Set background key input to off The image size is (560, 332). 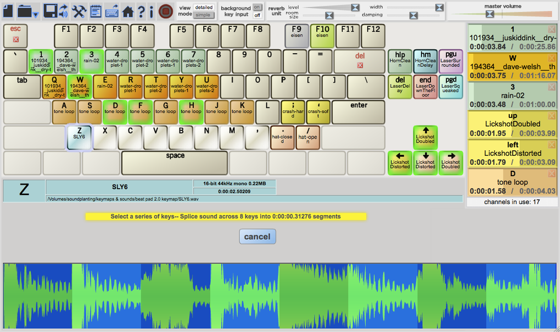(257, 15)
